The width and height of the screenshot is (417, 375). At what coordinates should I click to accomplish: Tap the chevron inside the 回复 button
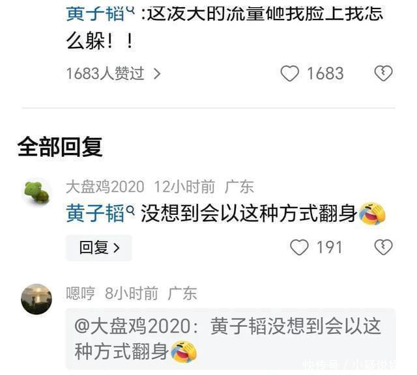point(117,248)
